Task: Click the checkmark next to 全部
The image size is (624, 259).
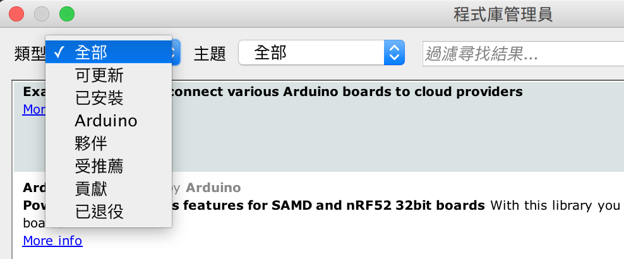Action: point(59,52)
